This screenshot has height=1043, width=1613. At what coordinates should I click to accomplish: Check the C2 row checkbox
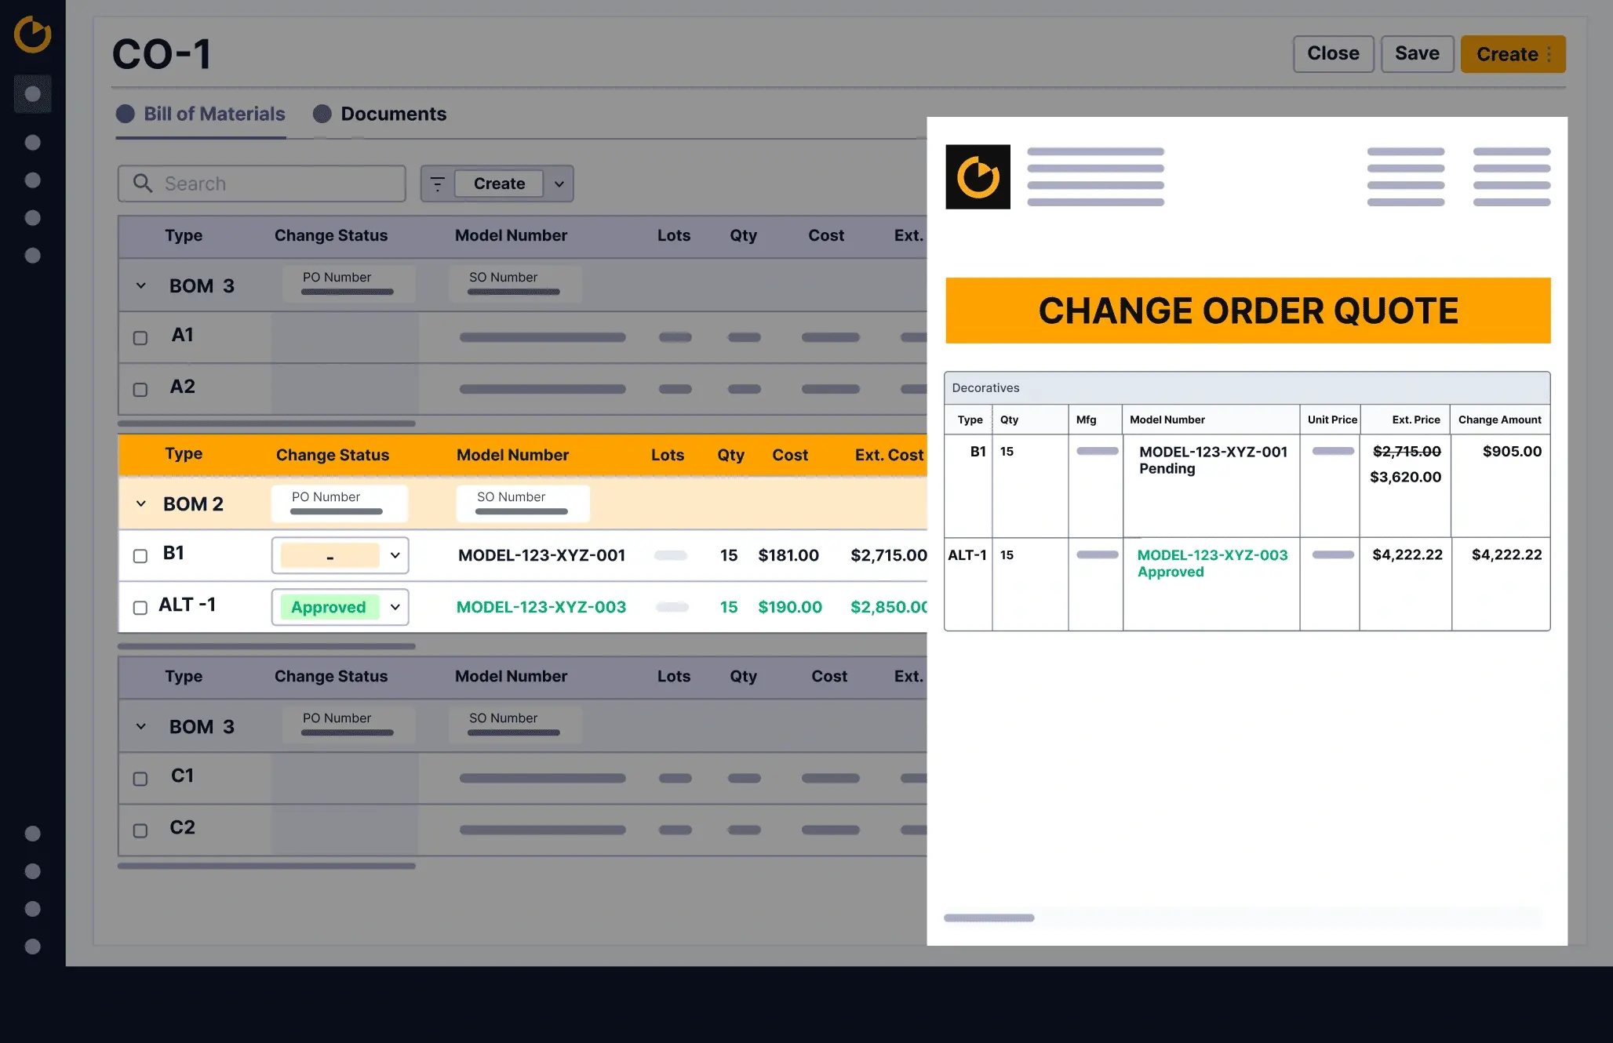pos(140,830)
